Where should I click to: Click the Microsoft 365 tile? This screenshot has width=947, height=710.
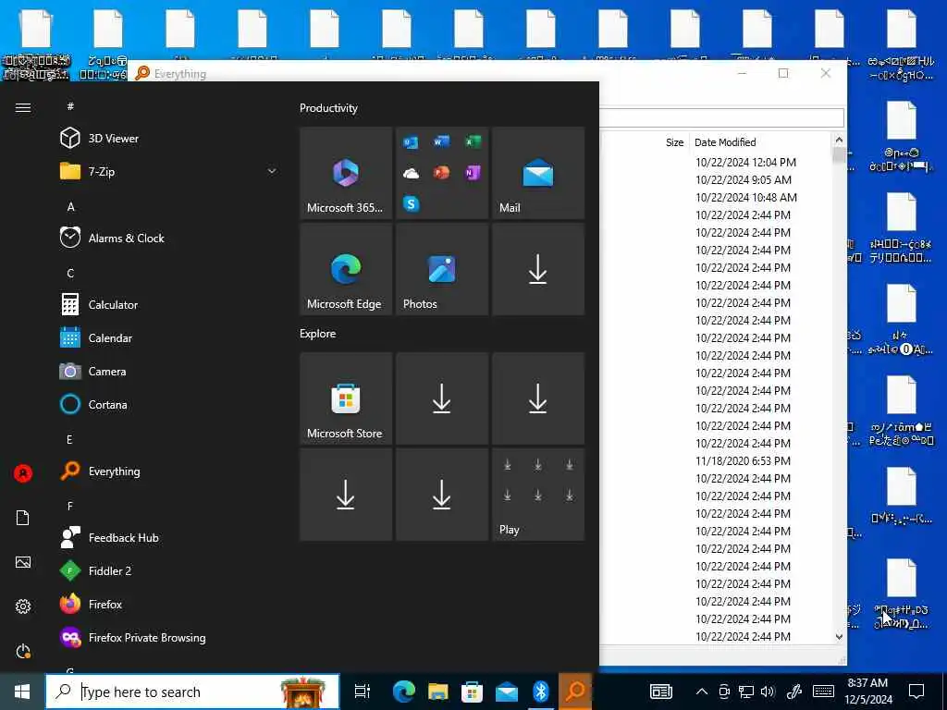coord(346,173)
